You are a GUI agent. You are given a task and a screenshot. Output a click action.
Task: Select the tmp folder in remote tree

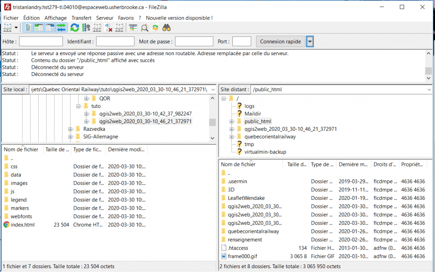pyautogui.click(x=249, y=144)
